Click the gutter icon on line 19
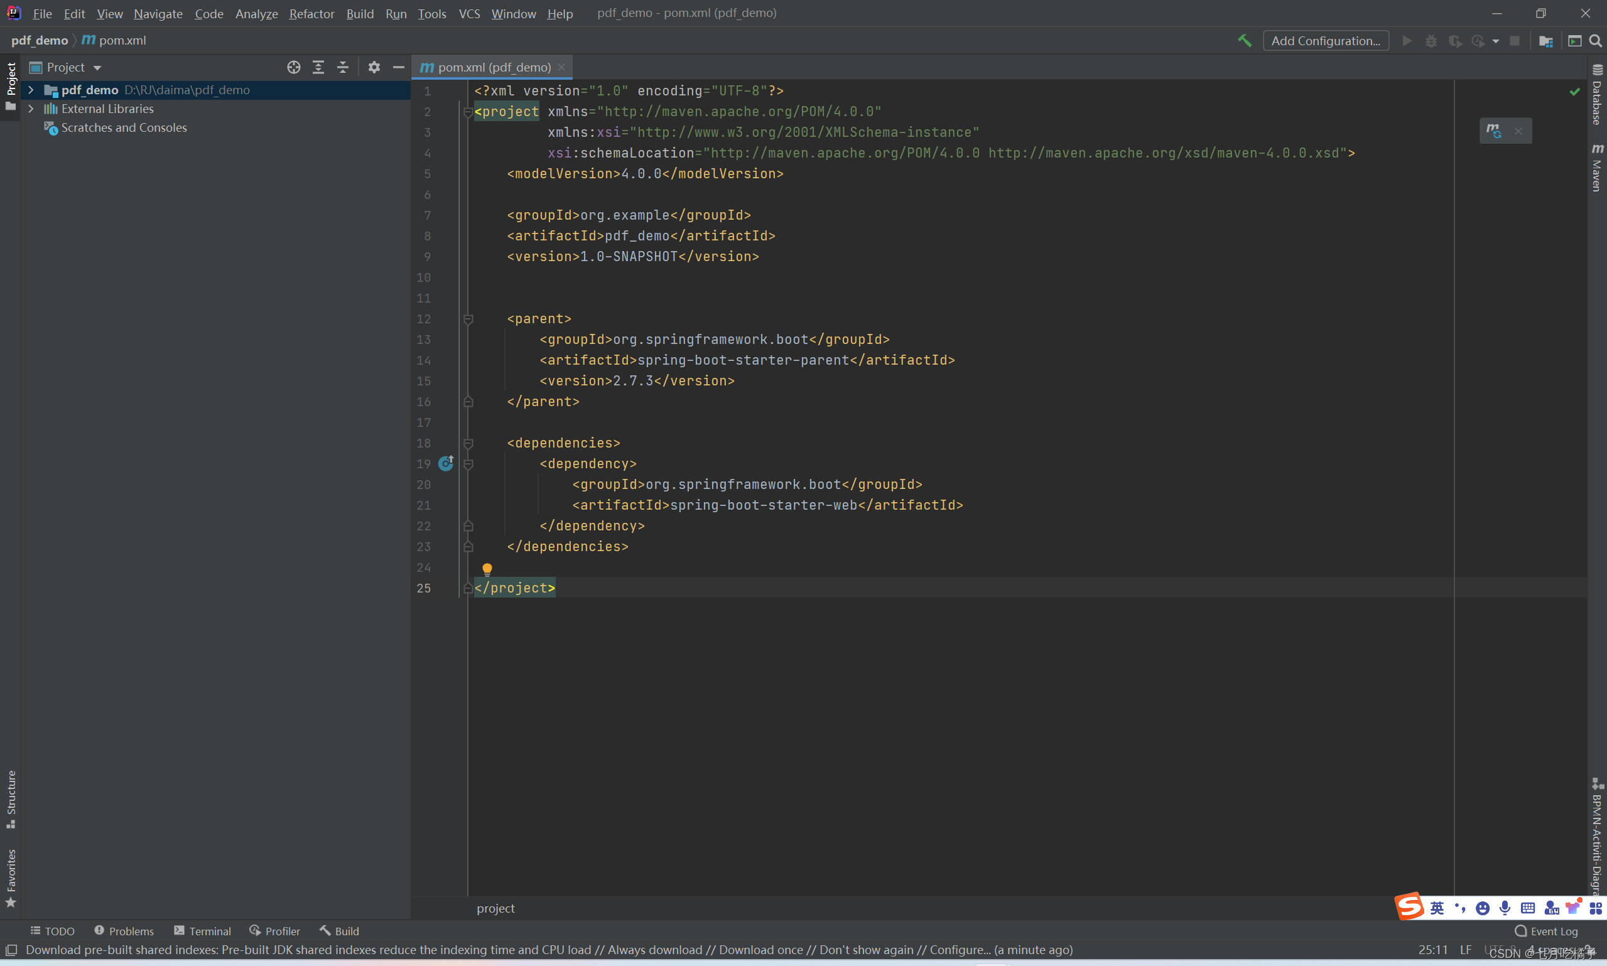The image size is (1607, 966). click(446, 463)
